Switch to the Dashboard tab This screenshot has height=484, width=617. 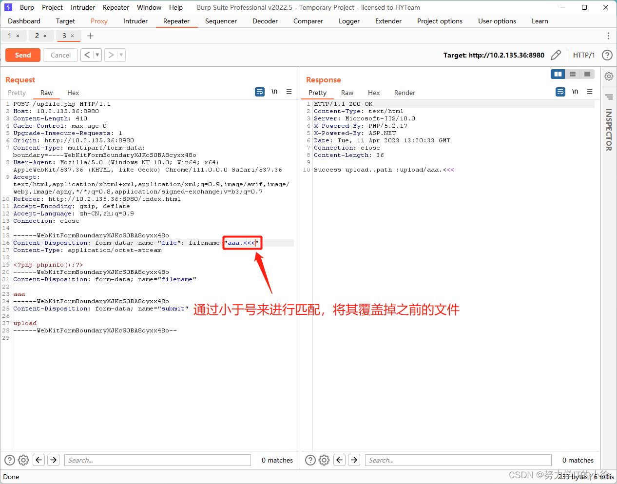click(24, 21)
